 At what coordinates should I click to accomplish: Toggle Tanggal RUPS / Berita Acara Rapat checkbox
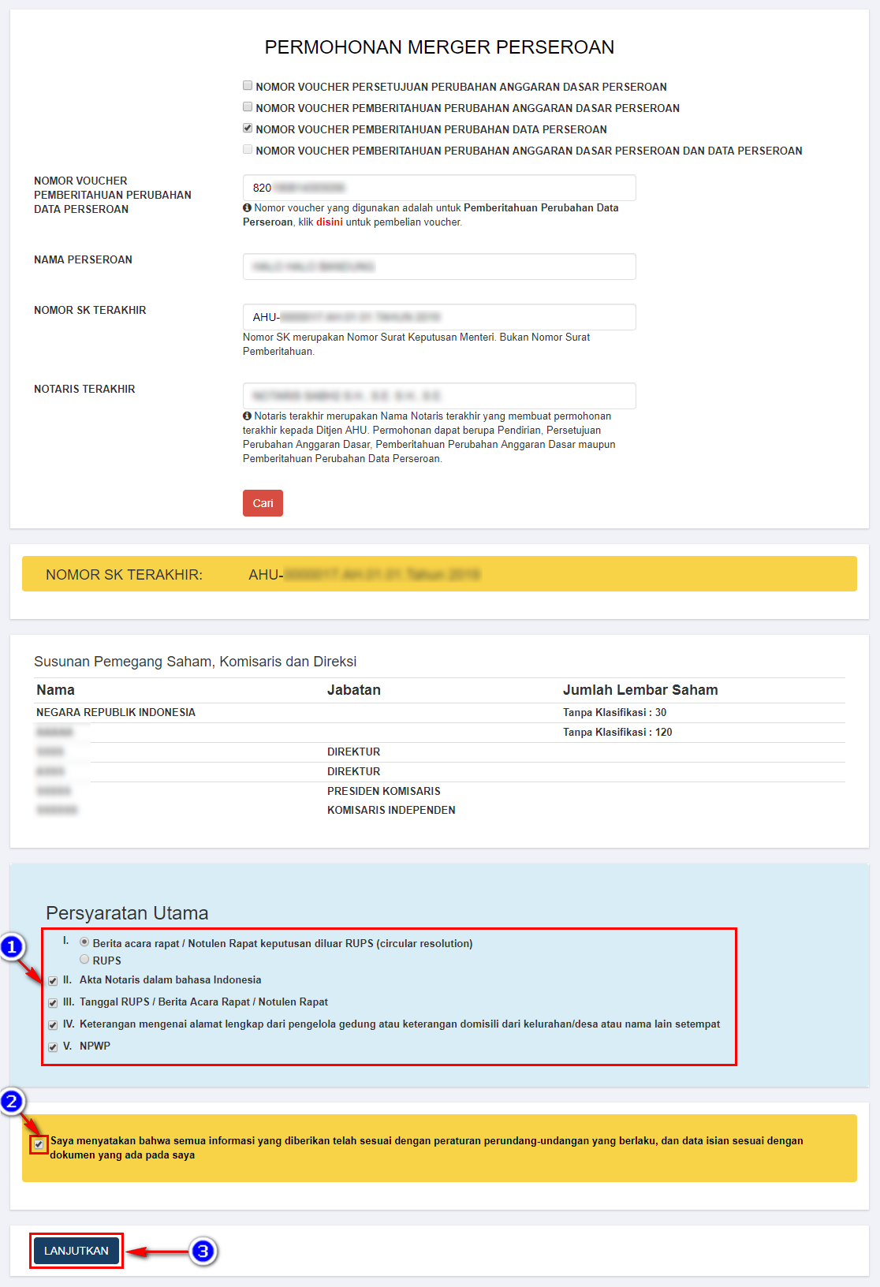(53, 1003)
